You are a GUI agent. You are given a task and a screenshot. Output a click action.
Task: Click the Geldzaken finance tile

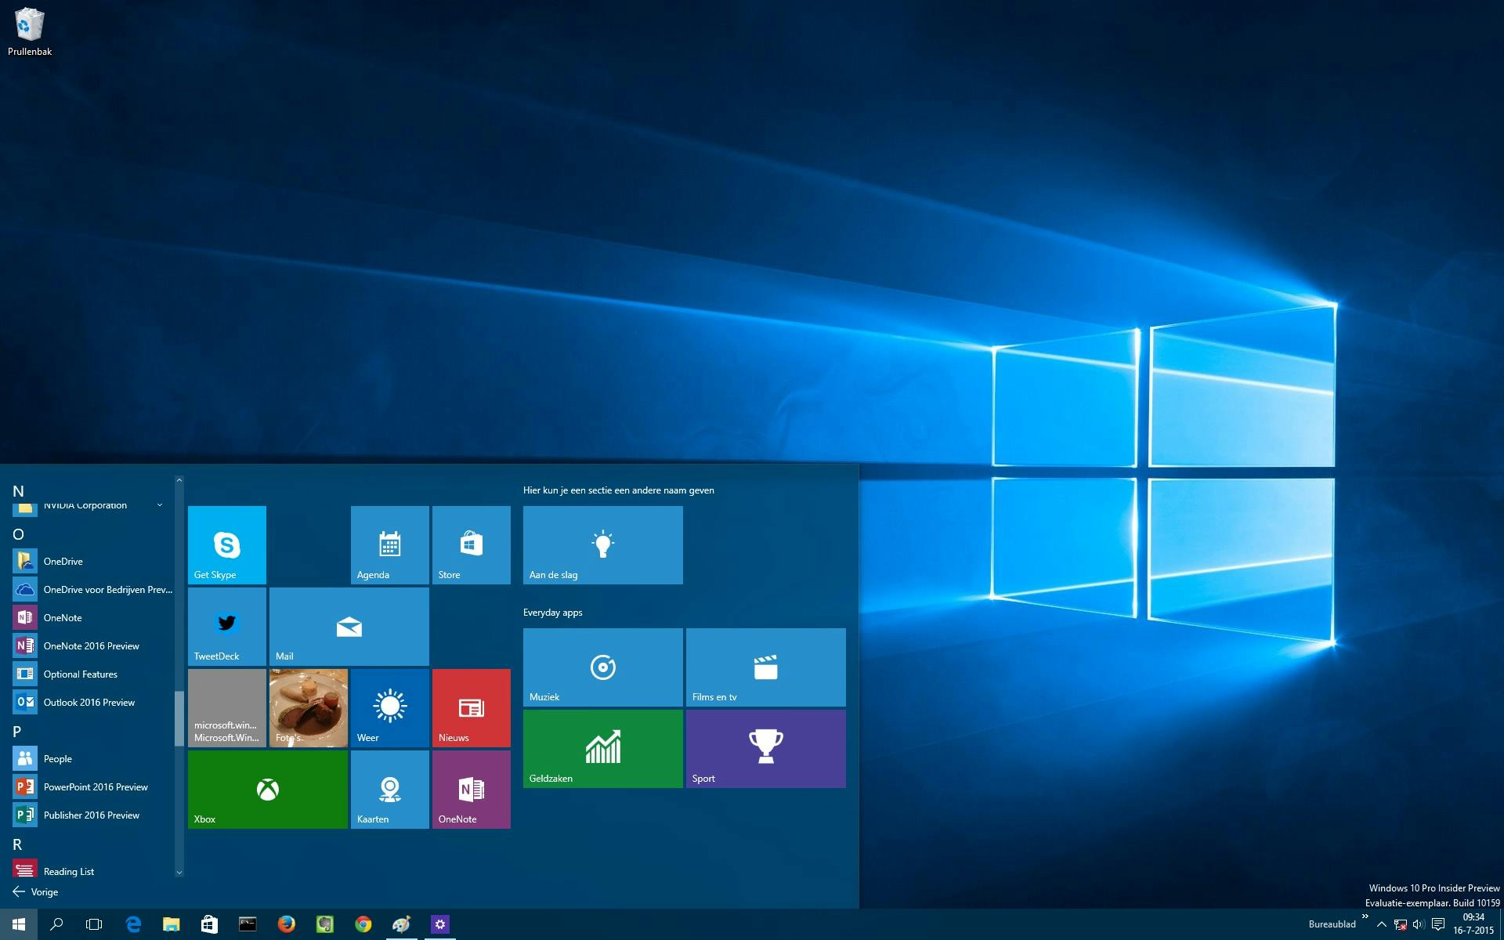click(x=602, y=748)
